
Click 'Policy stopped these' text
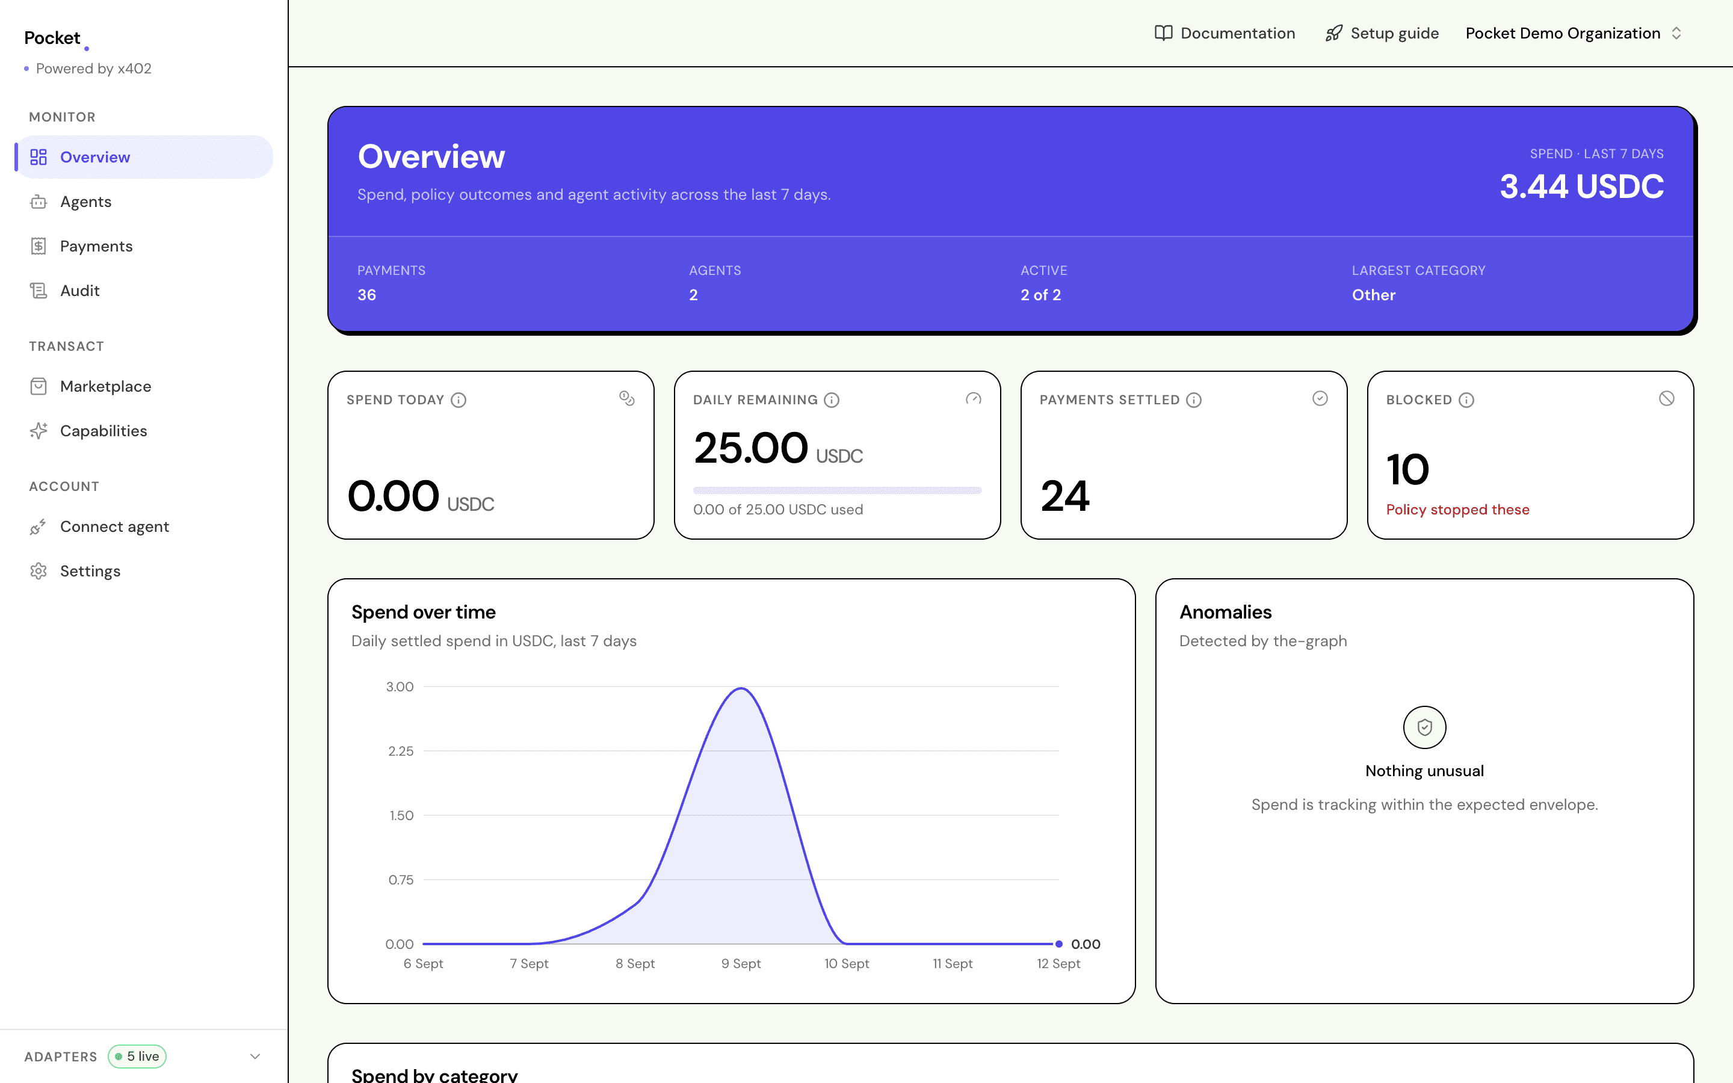click(1457, 509)
